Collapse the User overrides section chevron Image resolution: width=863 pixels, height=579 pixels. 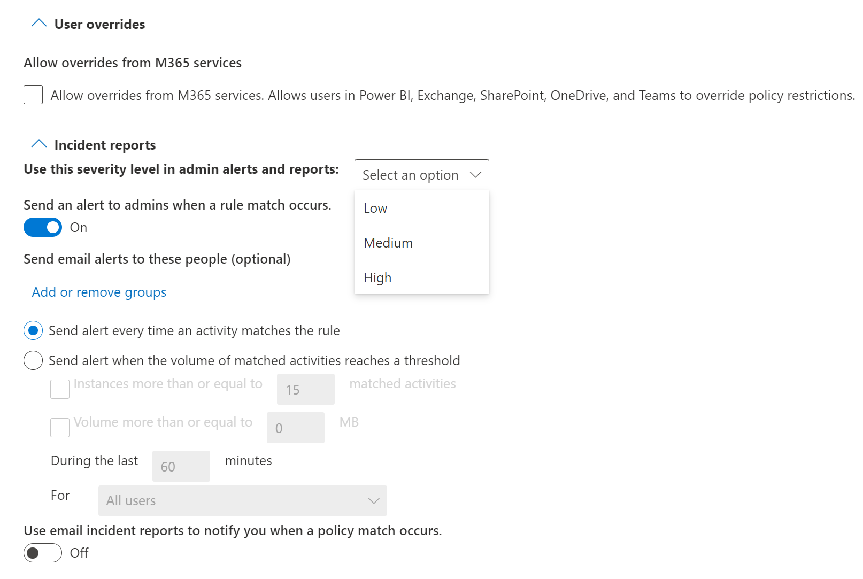[x=39, y=24]
